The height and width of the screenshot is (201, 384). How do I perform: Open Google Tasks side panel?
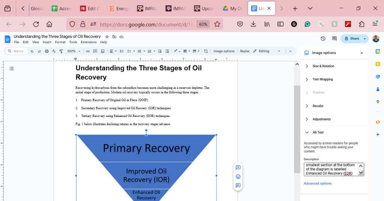pyautogui.click(x=378, y=76)
